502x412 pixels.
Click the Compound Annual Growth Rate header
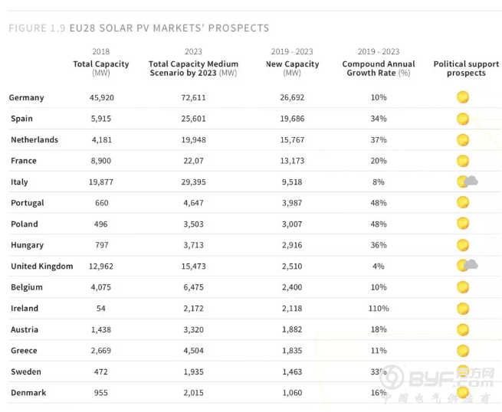pos(379,63)
